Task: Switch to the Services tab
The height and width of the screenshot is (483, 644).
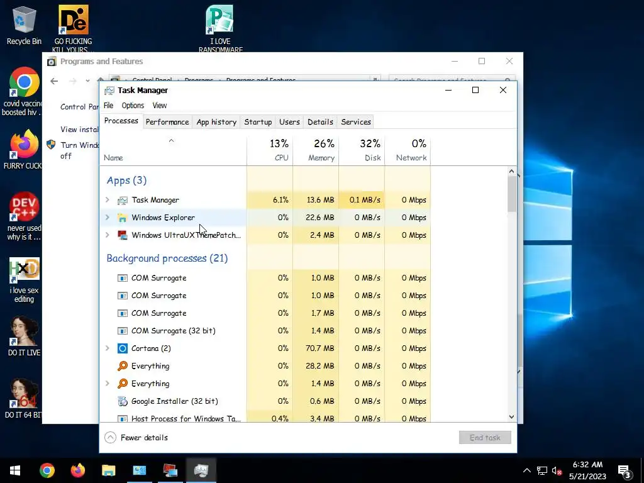Action: click(356, 122)
